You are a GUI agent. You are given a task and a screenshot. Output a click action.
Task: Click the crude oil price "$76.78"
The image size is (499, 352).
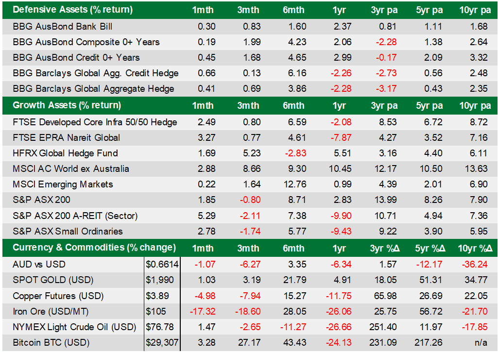point(160,327)
